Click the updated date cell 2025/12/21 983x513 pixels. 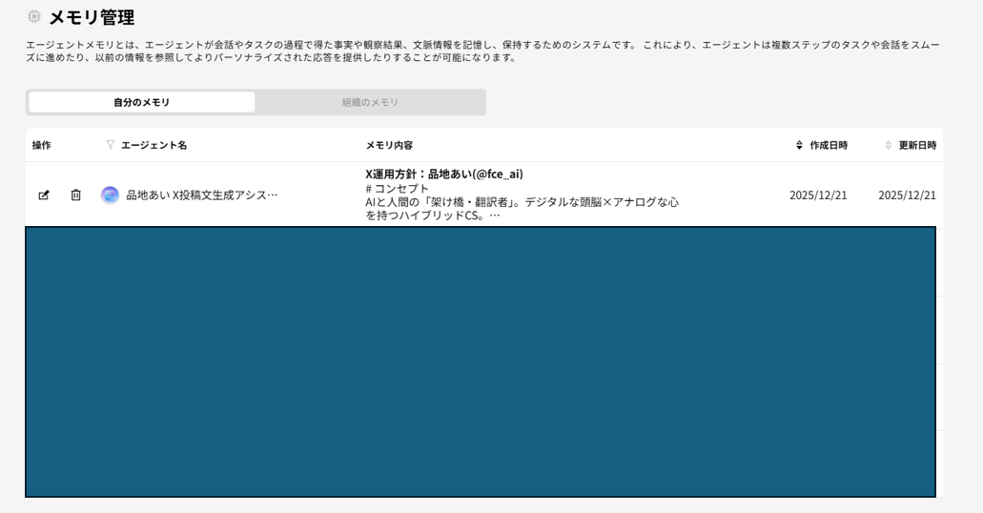coord(907,195)
